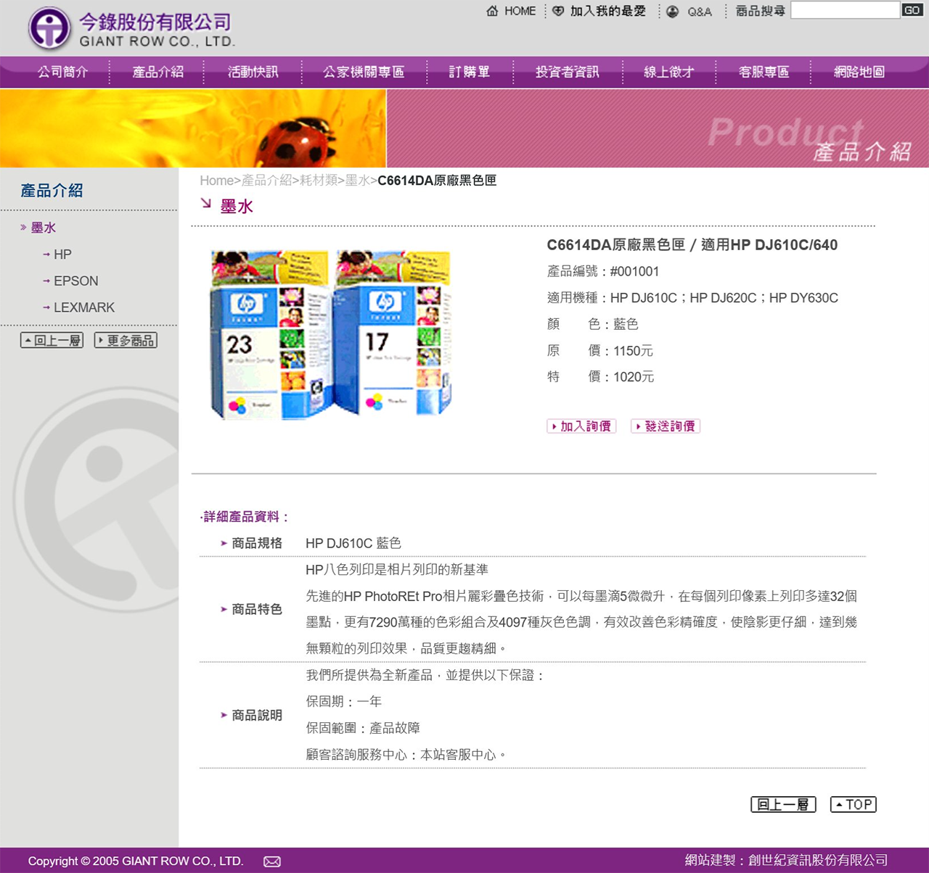Open 公司簡介 in the navigation bar
This screenshot has width=929, height=873.
[x=63, y=72]
